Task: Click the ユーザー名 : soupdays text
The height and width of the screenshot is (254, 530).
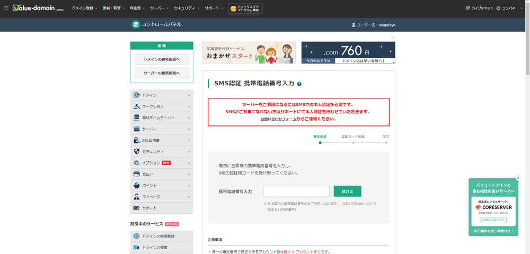Action: [x=376, y=25]
